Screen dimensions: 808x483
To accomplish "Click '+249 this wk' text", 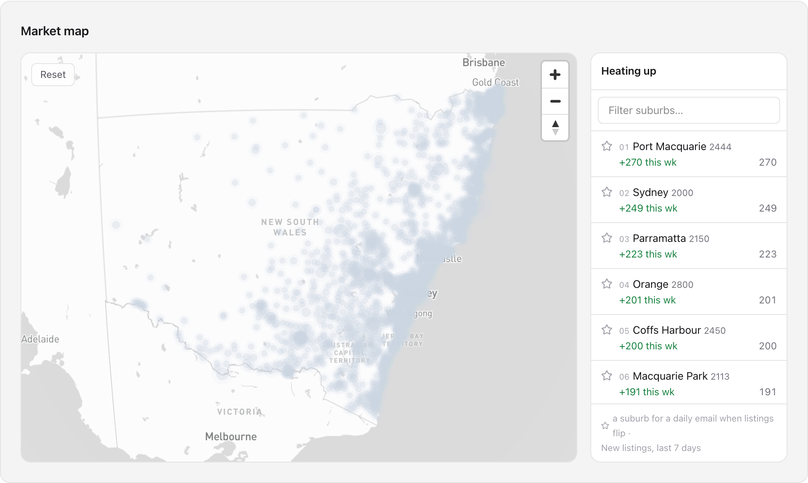I will (x=648, y=208).
